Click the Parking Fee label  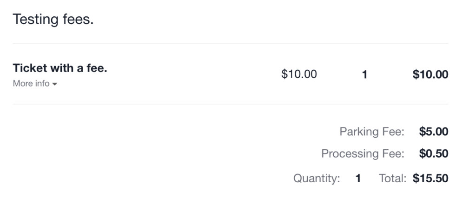(372, 132)
